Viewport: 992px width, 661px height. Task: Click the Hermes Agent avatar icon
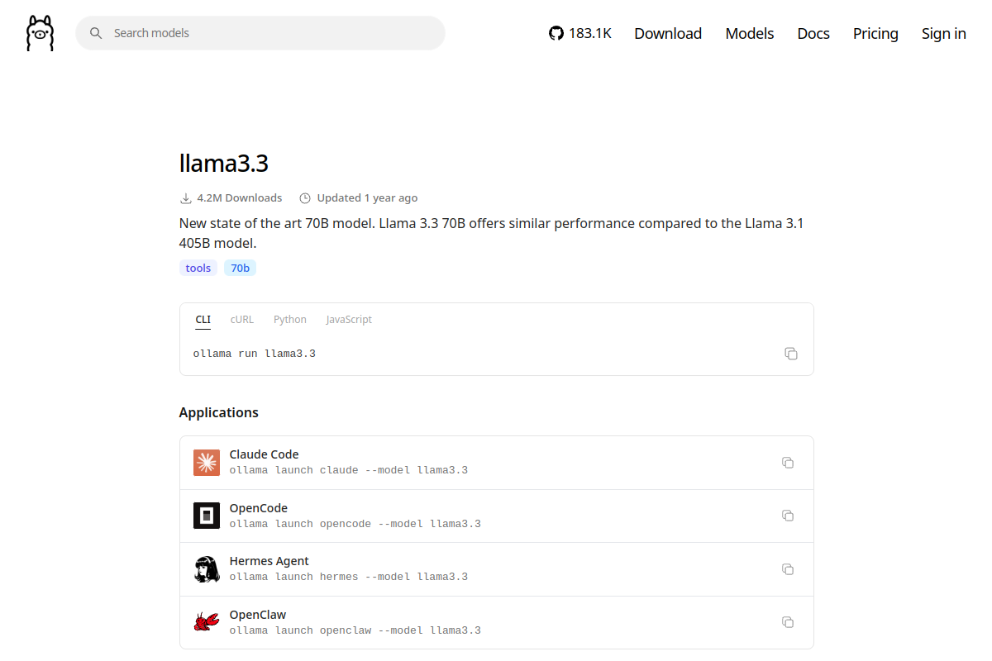pos(207,569)
